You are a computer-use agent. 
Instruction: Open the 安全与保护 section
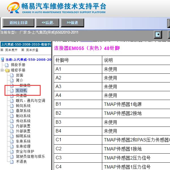tap(25, 151)
